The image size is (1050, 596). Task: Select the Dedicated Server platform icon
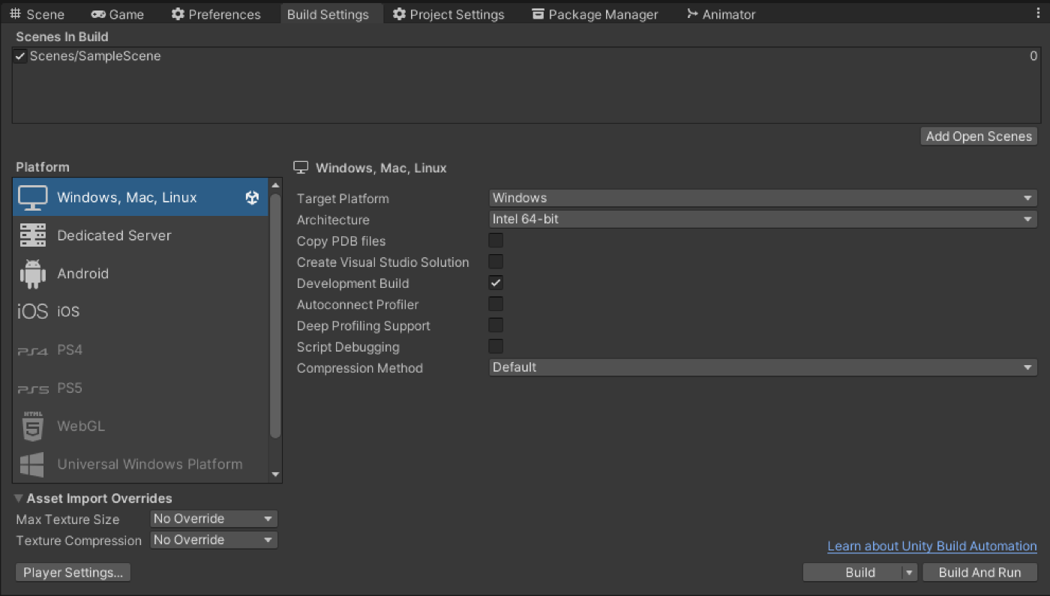32,235
